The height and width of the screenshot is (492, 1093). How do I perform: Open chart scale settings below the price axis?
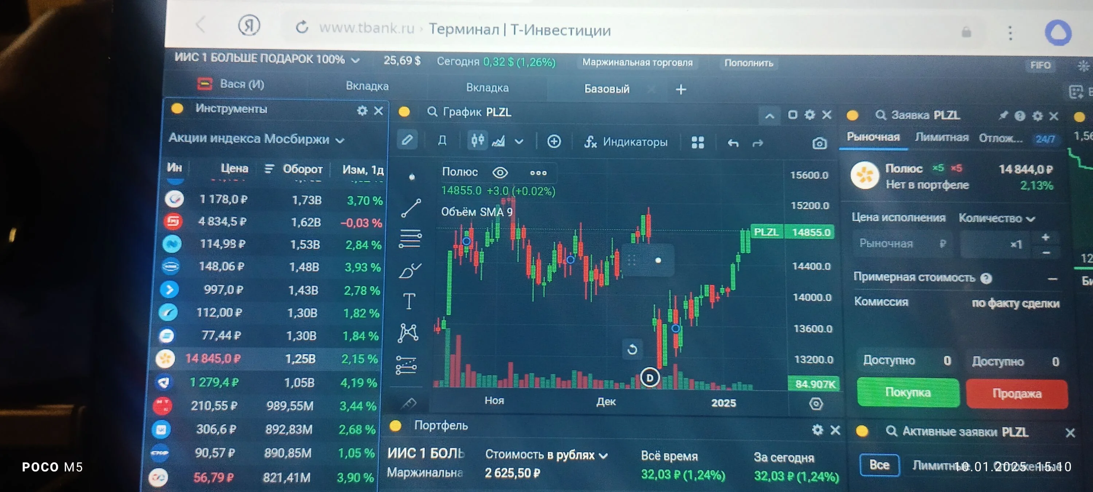click(816, 404)
